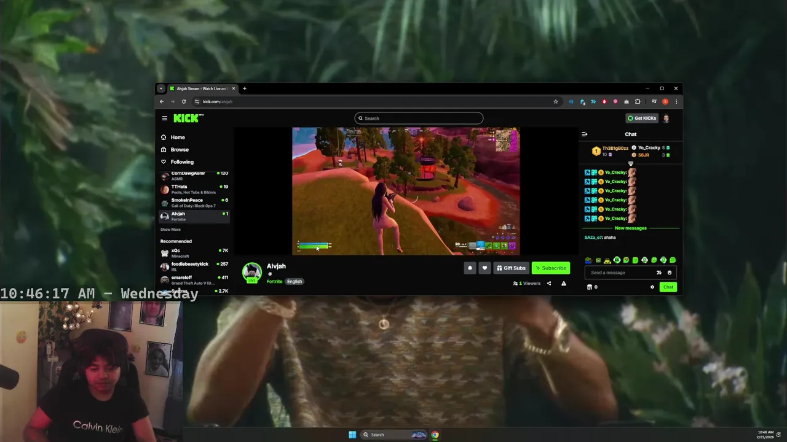This screenshot has height=442, width=787.
Task: Open Chrome tab search dropdown arrow
Action: 161,88
